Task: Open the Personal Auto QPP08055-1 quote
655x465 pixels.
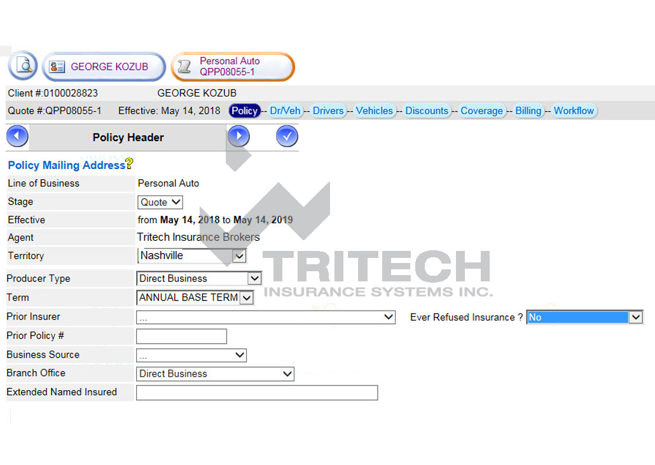Action: 238,66
